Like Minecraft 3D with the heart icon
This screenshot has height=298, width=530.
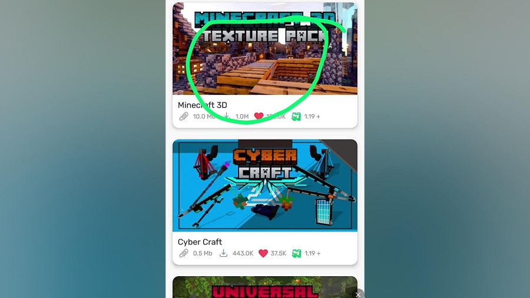click(x=259, y=116)
